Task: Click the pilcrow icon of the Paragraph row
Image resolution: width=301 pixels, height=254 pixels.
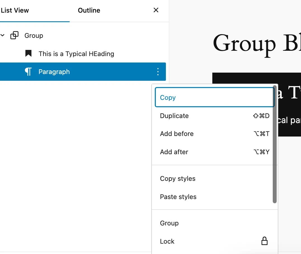Action: click(28, 72)
